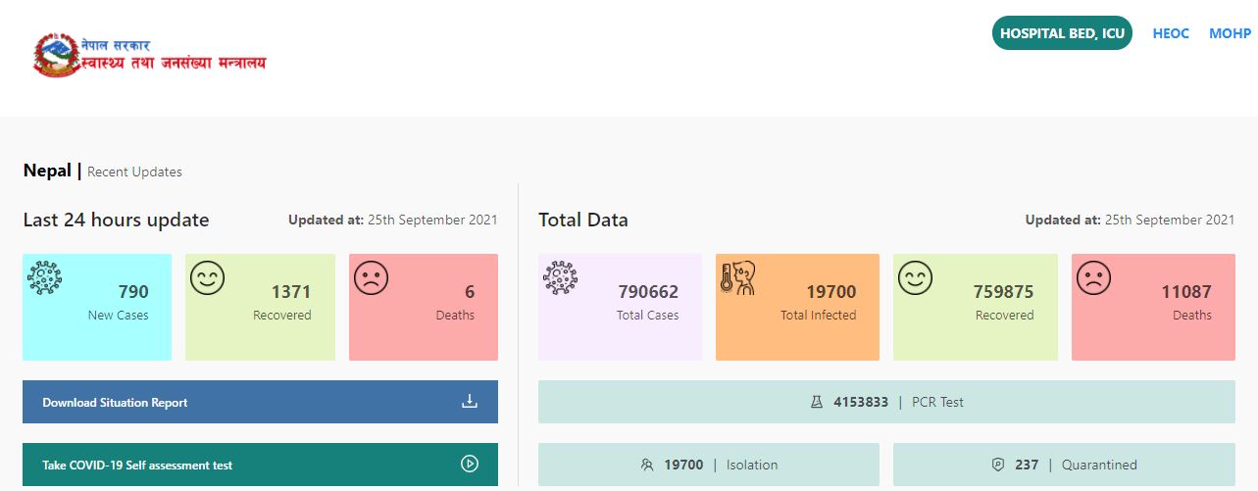Image resolution: width=1258 pixels, height=491 pixels.
Task: Go to the HEOC link
Action: 1171,33
